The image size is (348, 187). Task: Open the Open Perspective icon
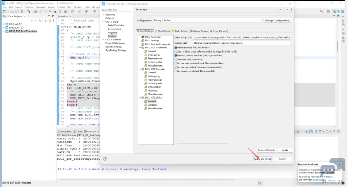click(x=328, y=11)
